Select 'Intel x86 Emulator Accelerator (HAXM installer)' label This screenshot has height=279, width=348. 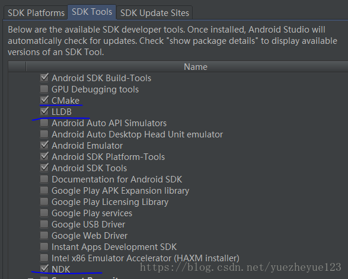(146, 258)
